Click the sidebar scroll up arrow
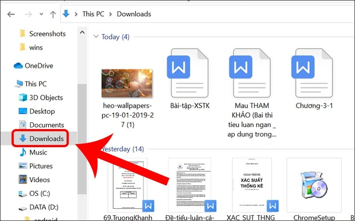355x221 pixels. coord(82,32)
